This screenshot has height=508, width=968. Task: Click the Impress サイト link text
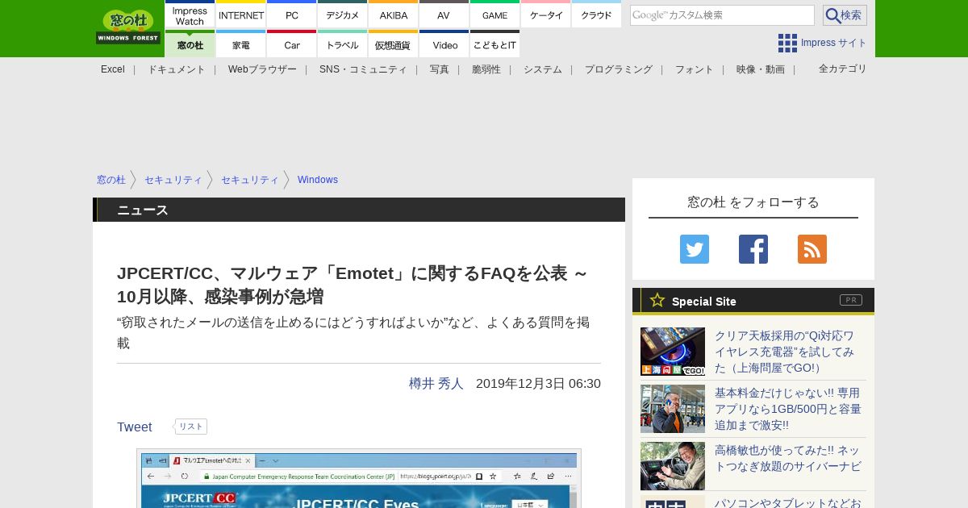tap(834, 43)
